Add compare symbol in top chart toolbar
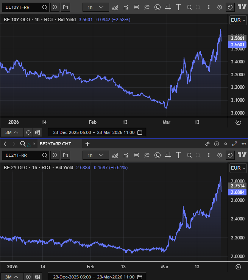The image size is (248, 280). click(55, 7)
